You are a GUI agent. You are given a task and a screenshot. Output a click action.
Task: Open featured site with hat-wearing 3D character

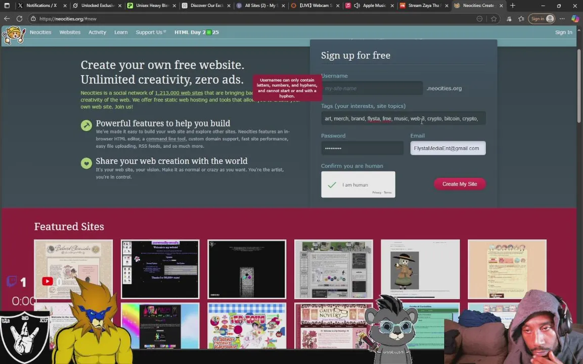coord(420,269)
